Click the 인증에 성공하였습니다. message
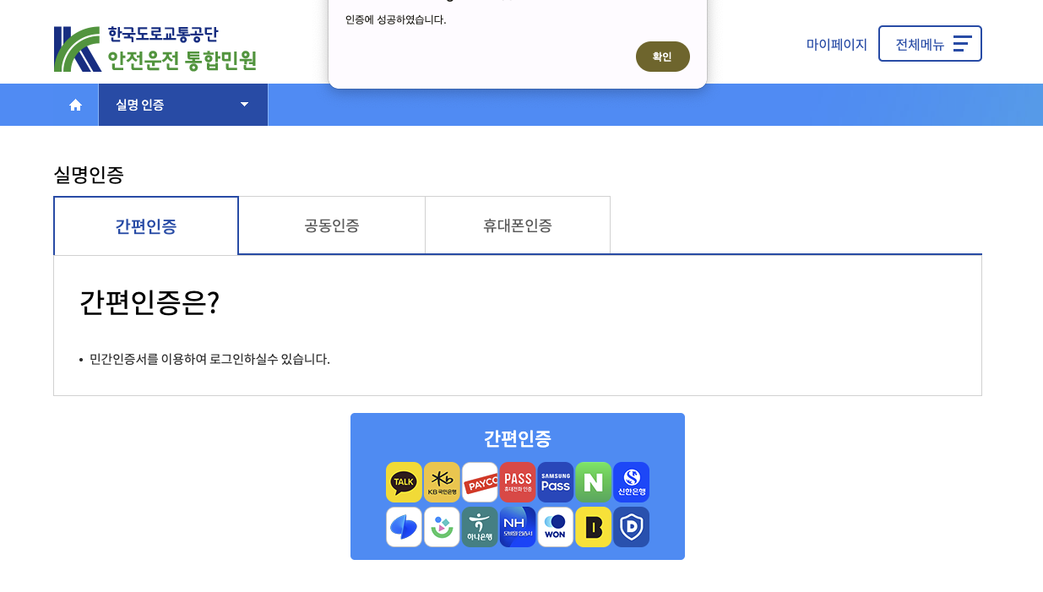The width and height of the screenshot is (1043, 592). (x=395, y=19)
